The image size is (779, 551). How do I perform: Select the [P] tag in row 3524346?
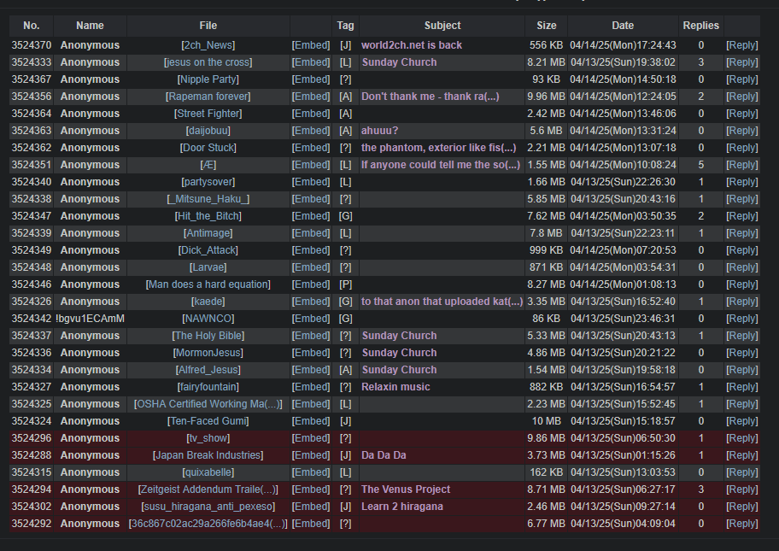coord(345,284)
